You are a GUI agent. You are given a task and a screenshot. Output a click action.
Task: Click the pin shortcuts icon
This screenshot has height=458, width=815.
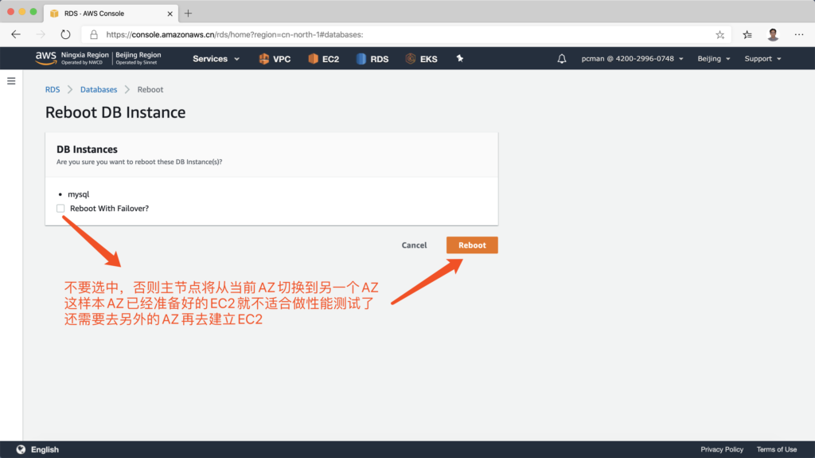pyautogui.click(x=459, y=59)
